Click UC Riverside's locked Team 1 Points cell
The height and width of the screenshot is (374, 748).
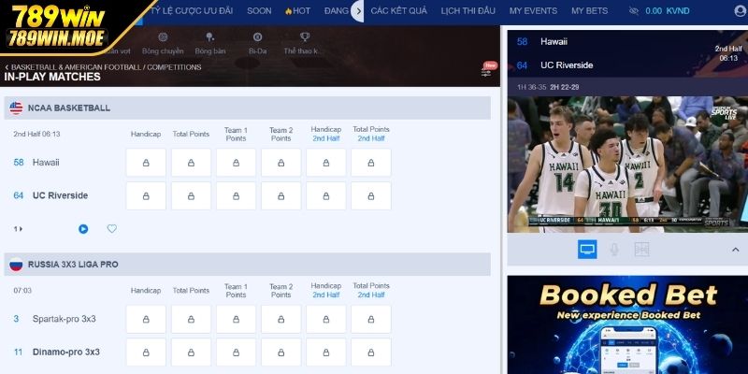click(x=236, y=196)
